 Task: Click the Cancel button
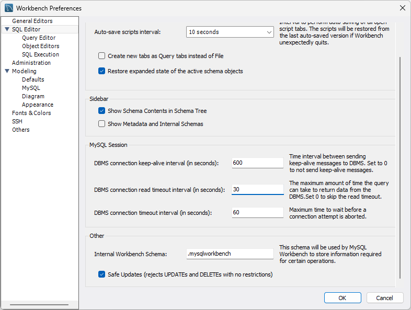point(384,298)
